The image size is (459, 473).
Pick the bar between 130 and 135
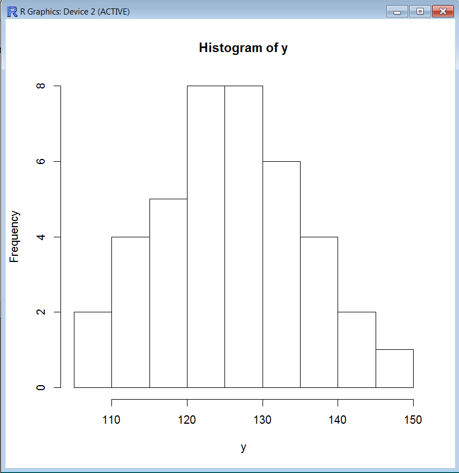point(281,274)
